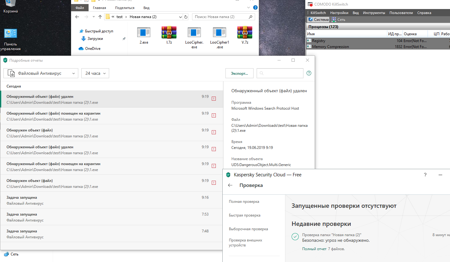Select Полная проверка scan option
The image size is (450, 262).
pyautogui.click(x=244, y=202)
